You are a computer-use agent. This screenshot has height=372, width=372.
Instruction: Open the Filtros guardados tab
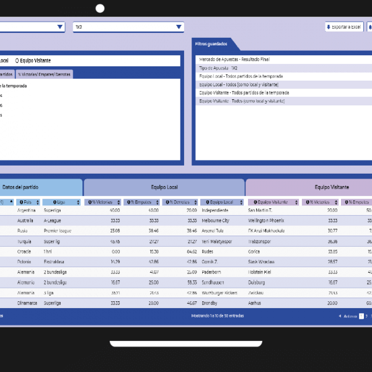coord(211,45)
